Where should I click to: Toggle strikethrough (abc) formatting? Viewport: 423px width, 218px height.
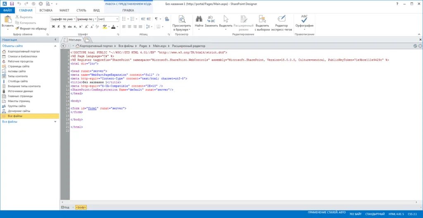70,26
